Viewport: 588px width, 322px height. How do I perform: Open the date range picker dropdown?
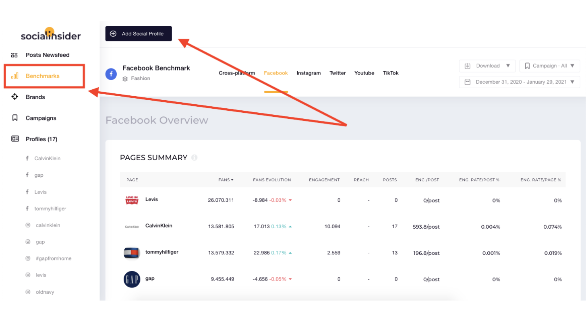pos(520,82)
